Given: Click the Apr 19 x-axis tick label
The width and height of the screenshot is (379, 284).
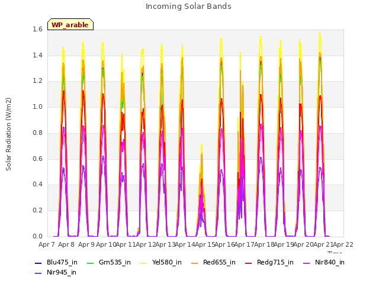Looking at the screenshot, I should coord(284,244).
